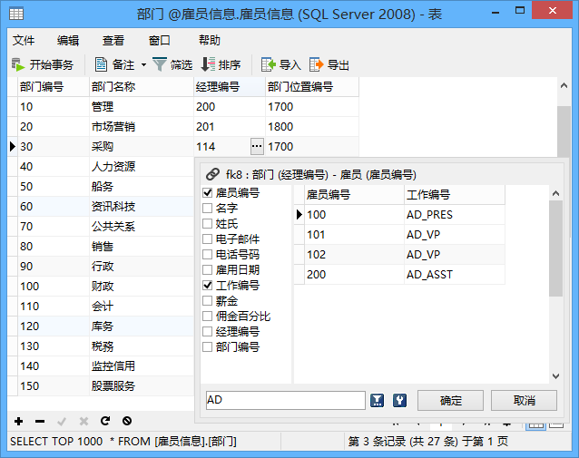Click the ellipsis button in 经理编号 cell
This screenshot has height=458, width=579.
257,146
